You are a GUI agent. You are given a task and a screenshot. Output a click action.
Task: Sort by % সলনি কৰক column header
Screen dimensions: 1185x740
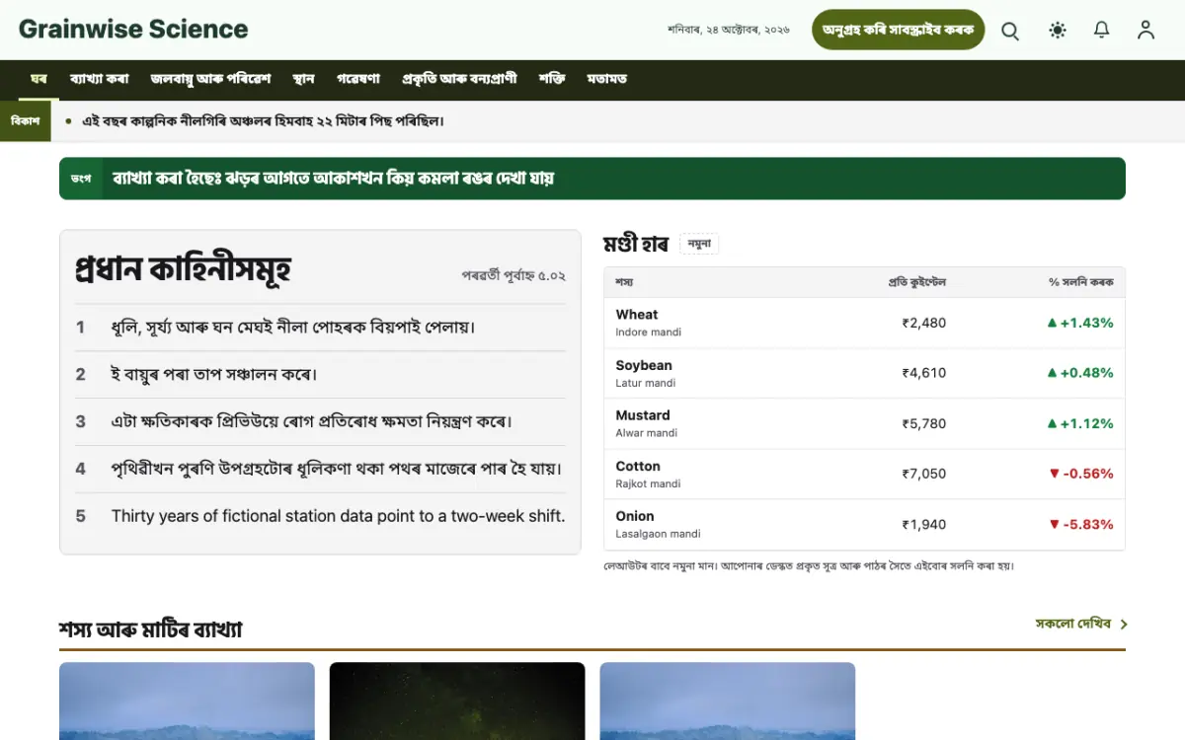1080,282
